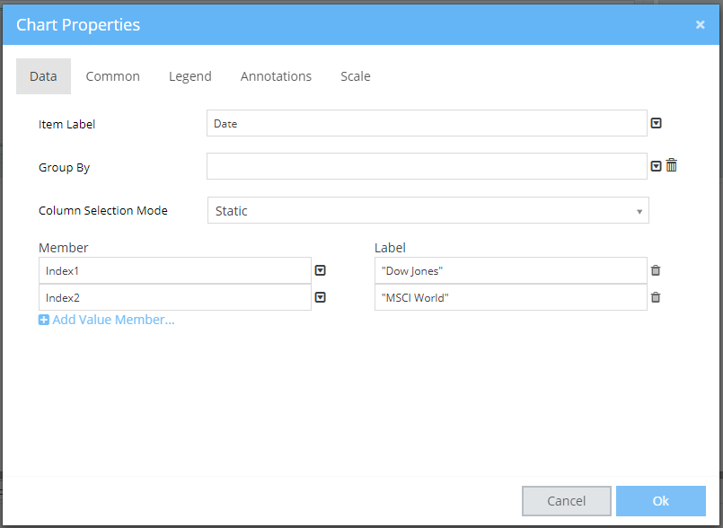
Task: Open the Legend tab
Action: [x=190, y=76]
